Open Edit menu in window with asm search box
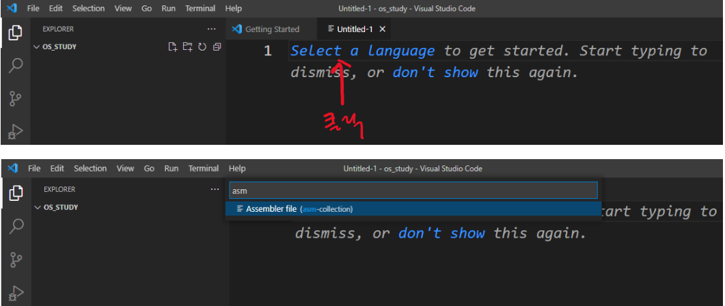Screen dimensions: 725x306 57,168
